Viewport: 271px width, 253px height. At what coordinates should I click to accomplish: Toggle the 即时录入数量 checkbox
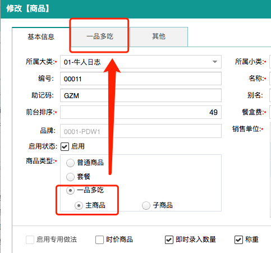[x=169, y=240]
